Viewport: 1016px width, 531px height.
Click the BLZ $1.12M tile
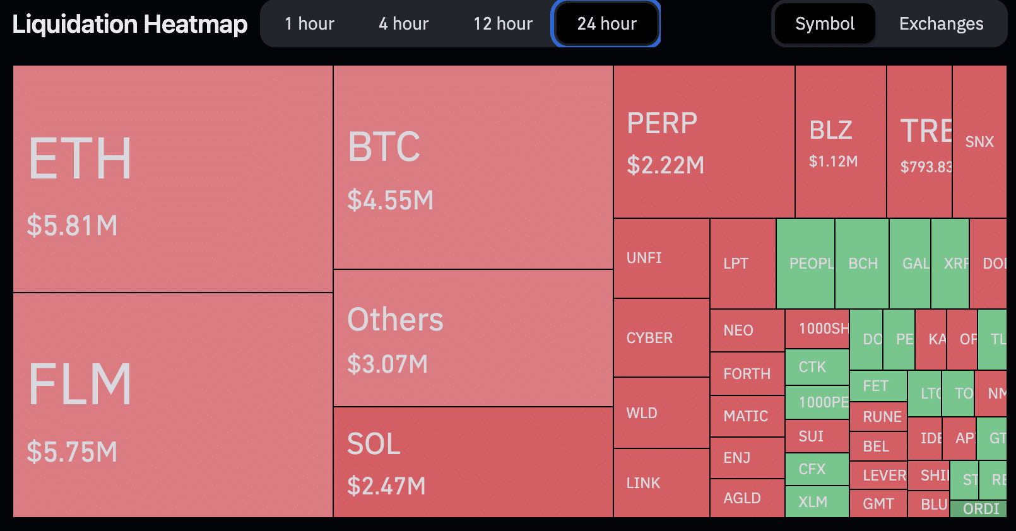click(840, 142)
